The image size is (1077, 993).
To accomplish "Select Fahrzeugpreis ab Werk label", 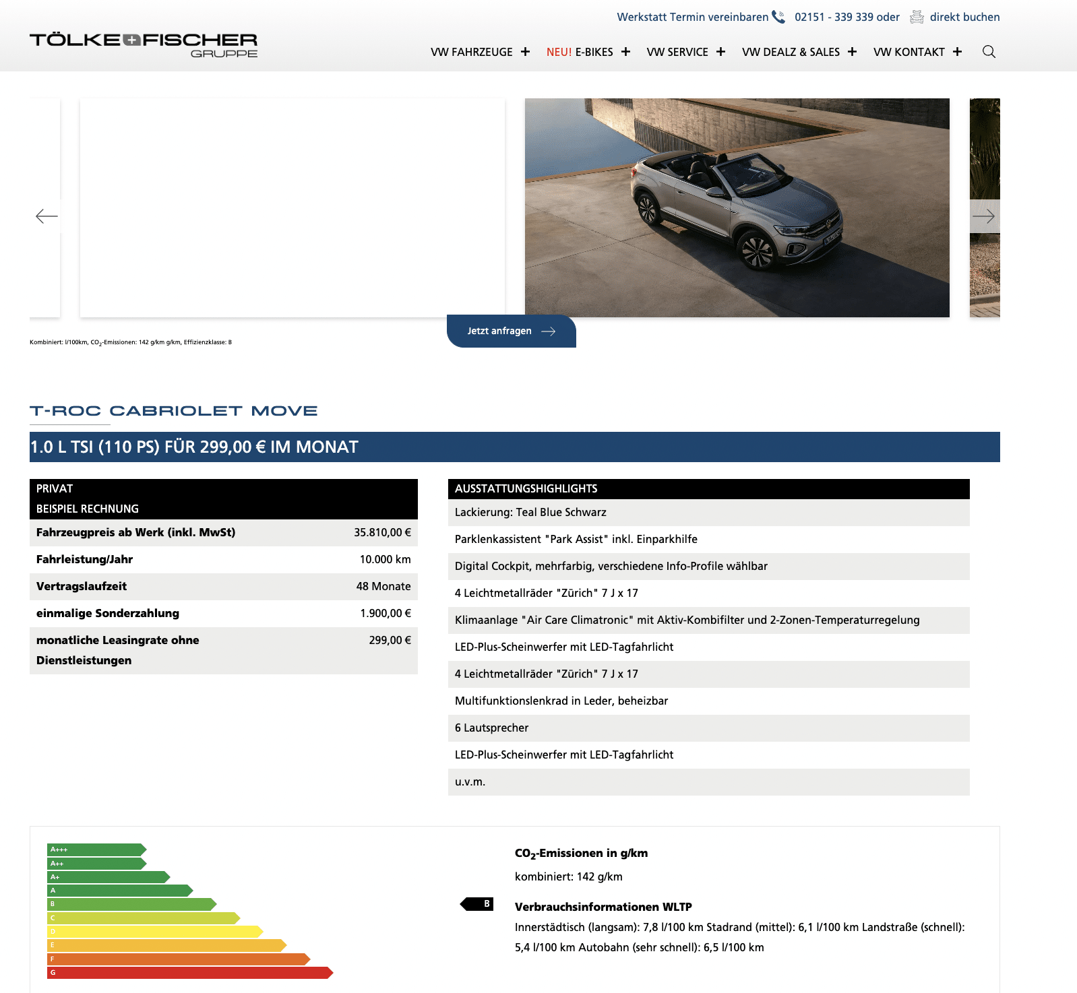I will [x=135, y=532].
